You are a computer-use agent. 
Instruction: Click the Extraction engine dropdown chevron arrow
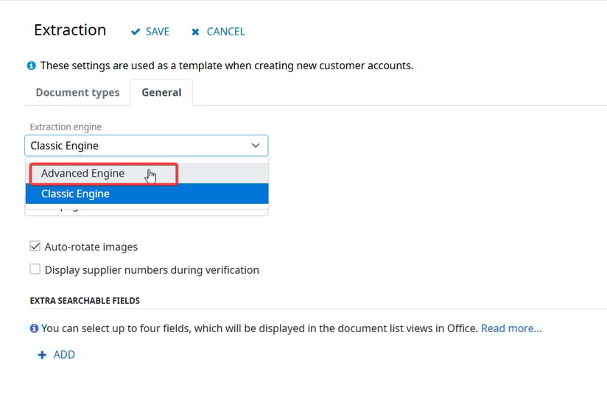coord(256,146)
